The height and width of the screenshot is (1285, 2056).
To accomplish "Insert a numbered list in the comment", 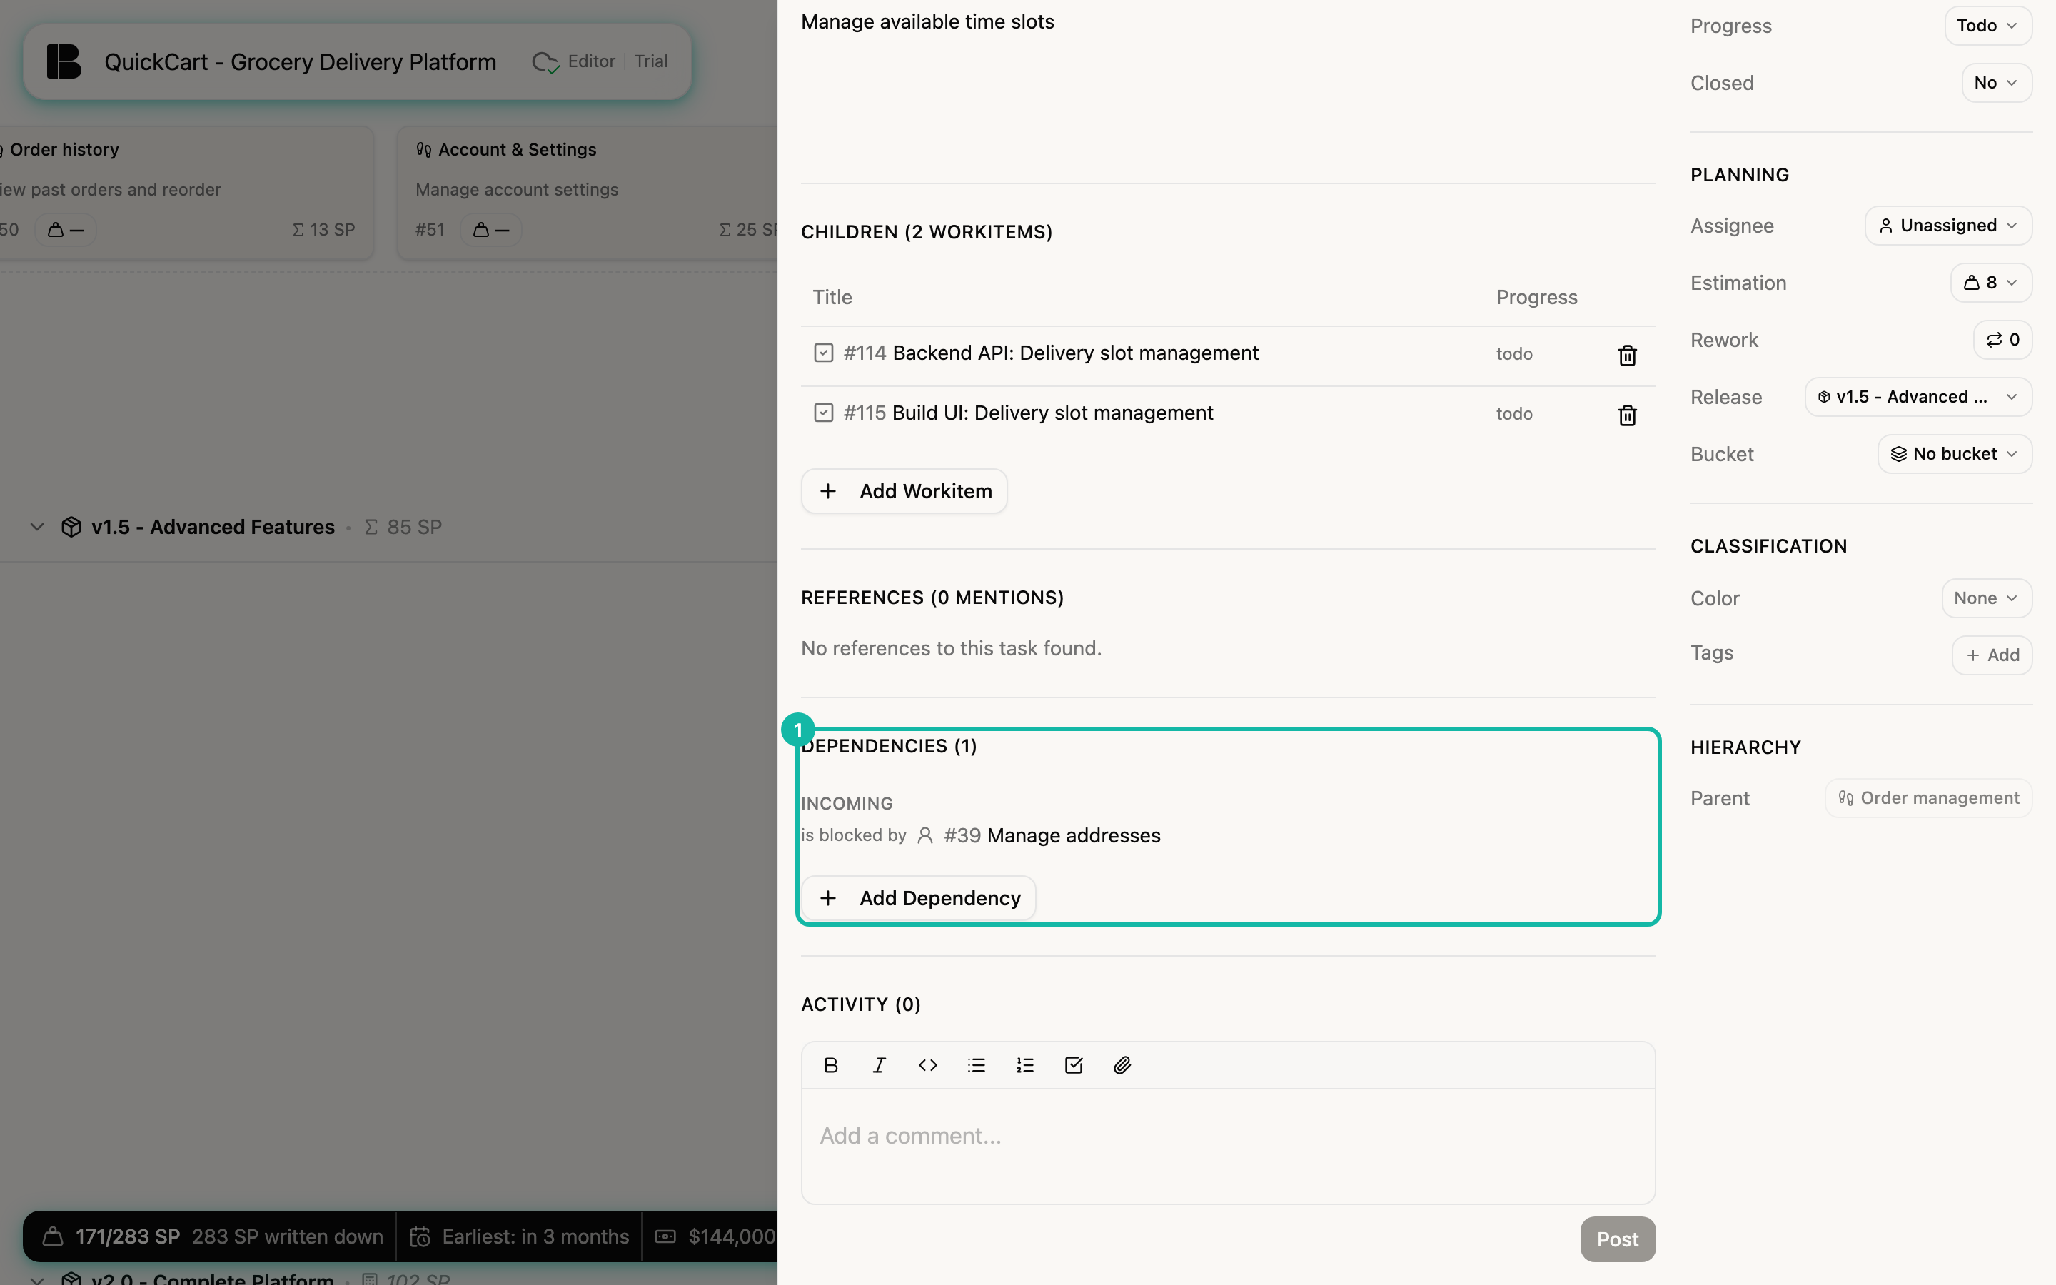I will [x=1025, y=1065].
